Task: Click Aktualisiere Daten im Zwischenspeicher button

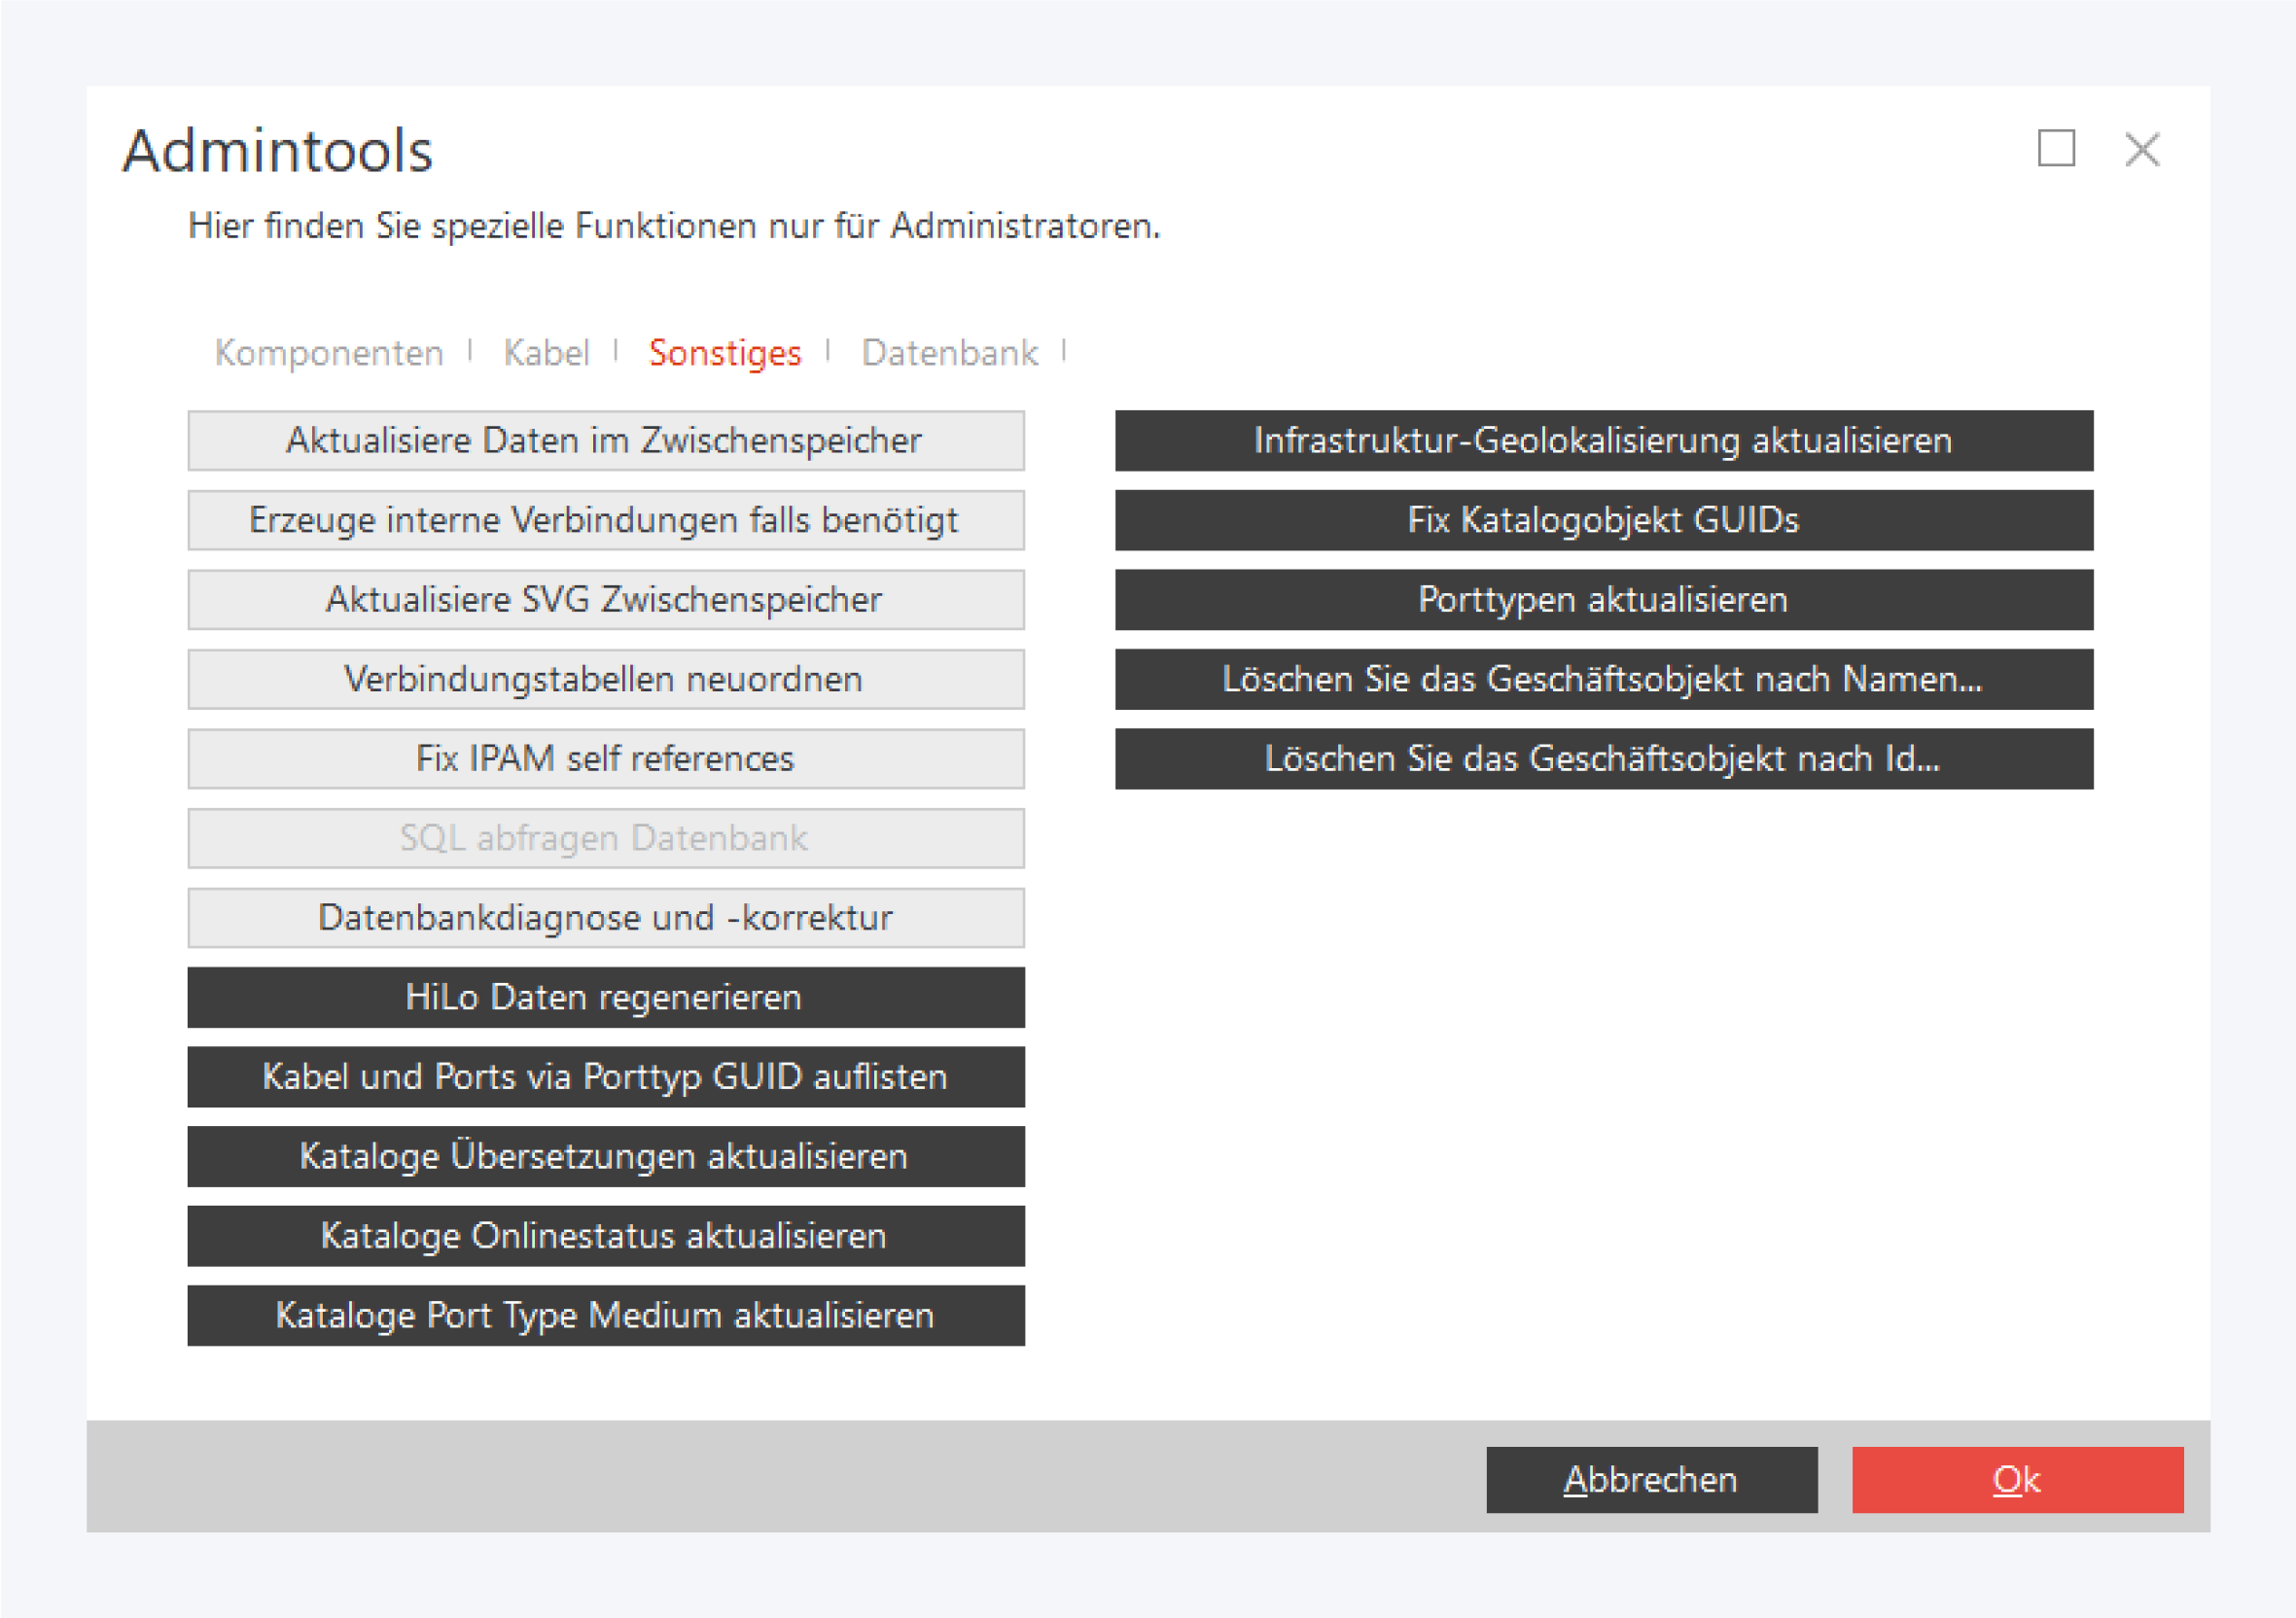Action: coord(605,441)
